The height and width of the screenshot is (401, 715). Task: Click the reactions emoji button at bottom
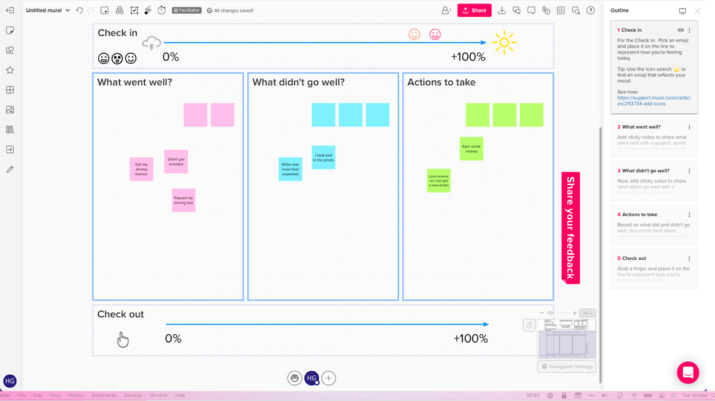pos(294,378)
